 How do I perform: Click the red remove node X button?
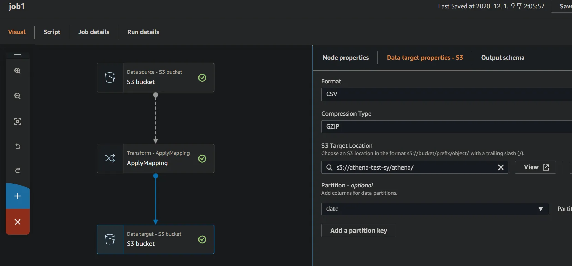pos(18,222)
